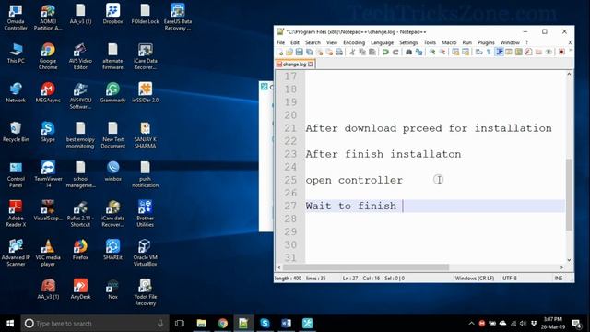Select the Google Chrome desktop icon
This screenshot has width=590, height=332.
coord(48,56)
